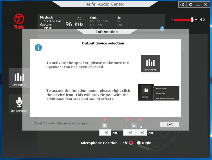Image resolution: width=212 pixels, height=160 pixels.
Task: Click the XHP output indicator
Action: [93, 25]
